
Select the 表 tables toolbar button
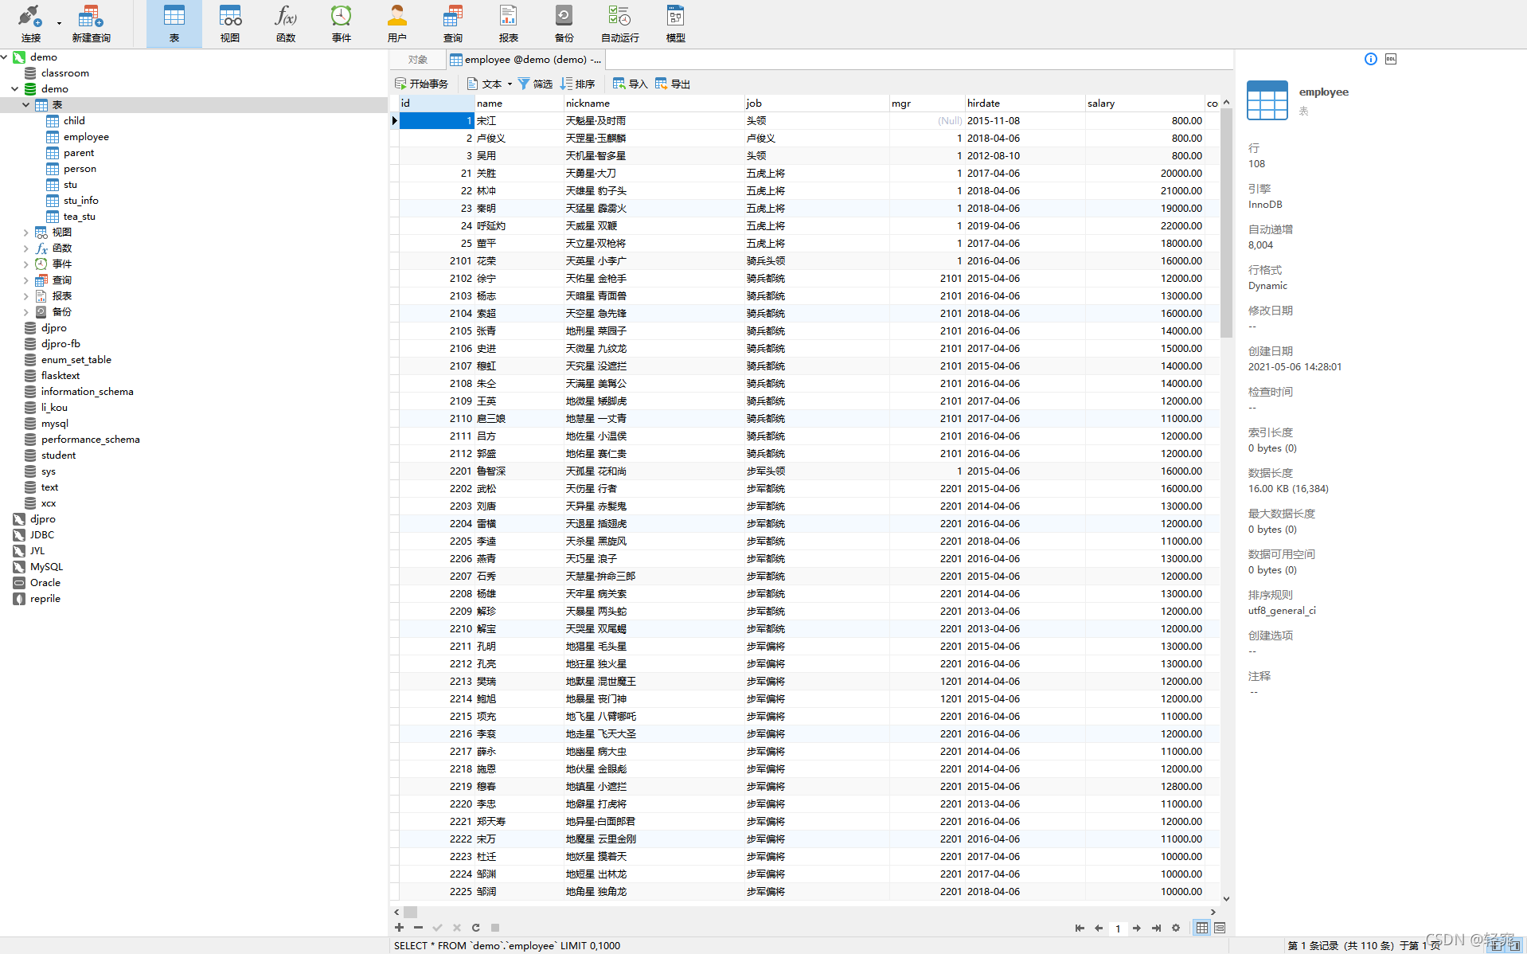174,24
